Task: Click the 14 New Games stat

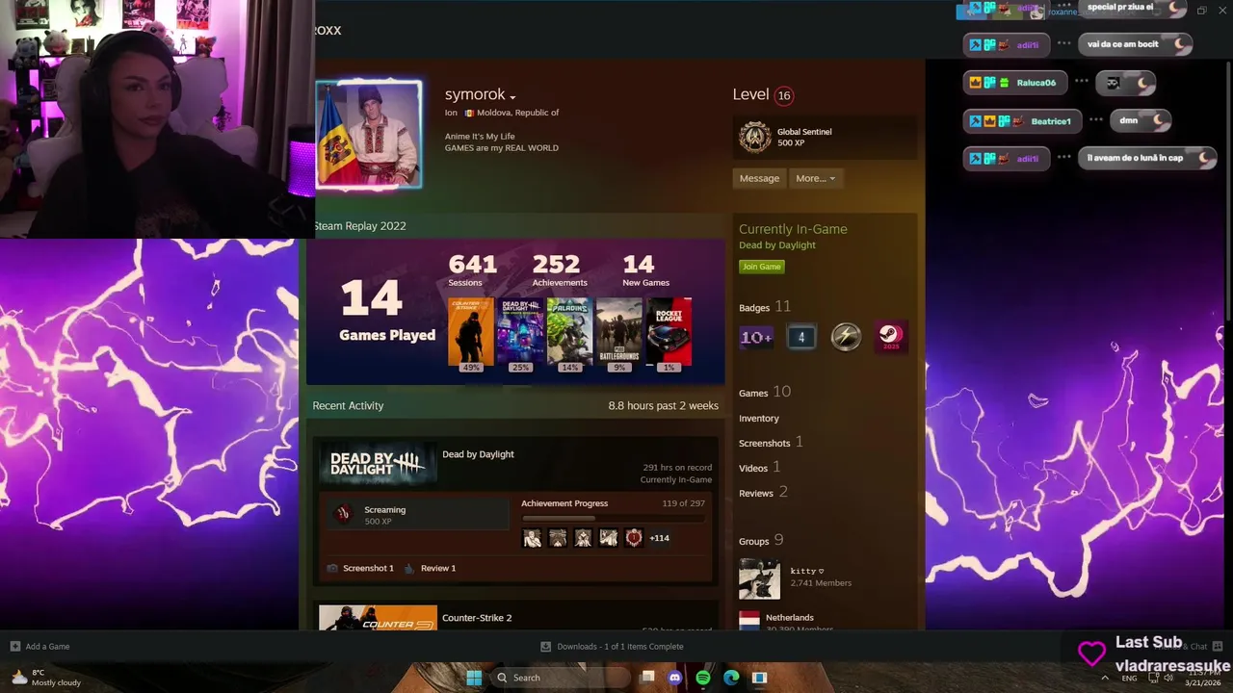Action: [644, 270]
